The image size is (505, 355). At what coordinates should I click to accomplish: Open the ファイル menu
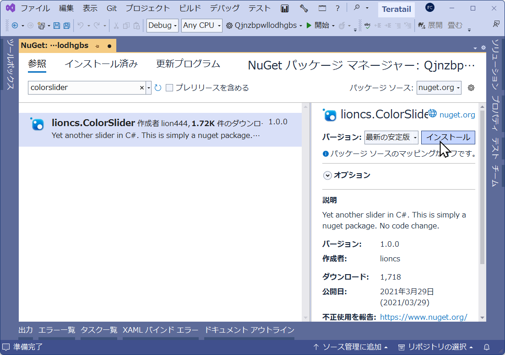pos(35,8)
